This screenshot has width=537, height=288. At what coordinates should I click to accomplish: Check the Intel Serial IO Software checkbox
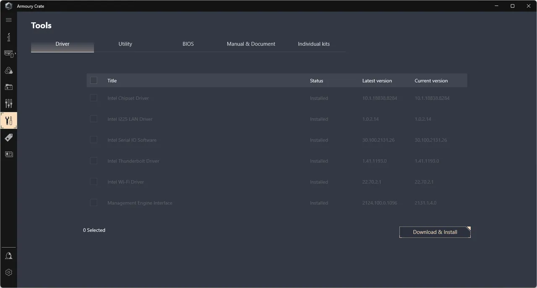[x=94, y=140]
